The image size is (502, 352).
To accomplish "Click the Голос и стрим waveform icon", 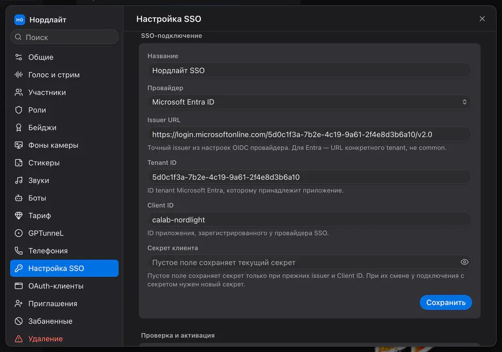I will tap(19, 75).
